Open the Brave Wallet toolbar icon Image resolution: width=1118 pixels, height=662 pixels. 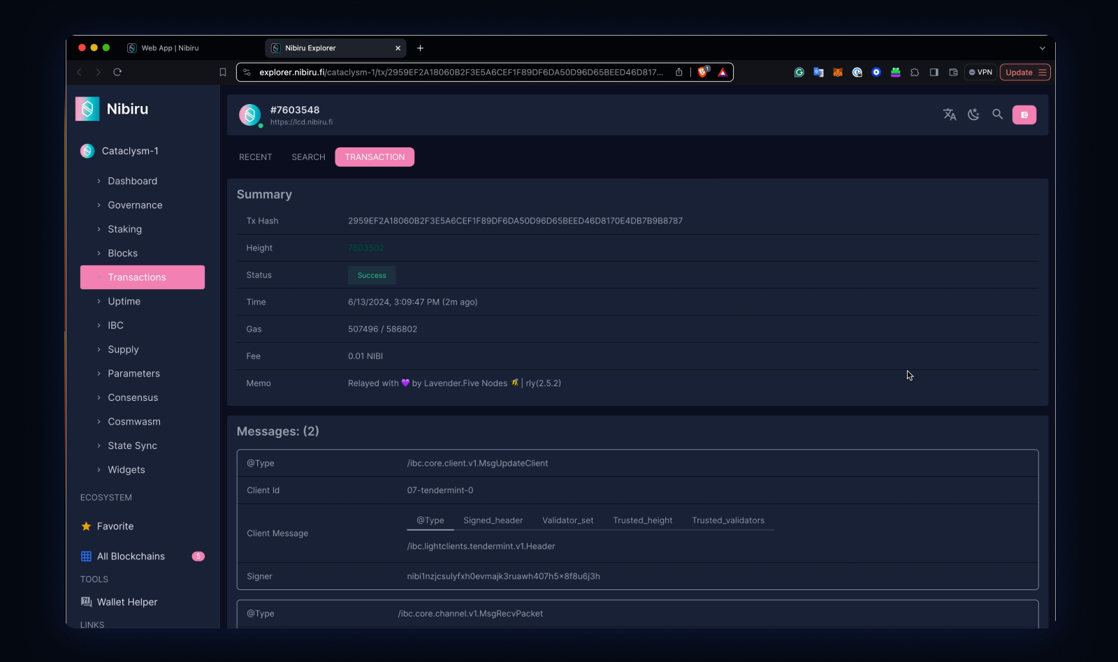pos(953,72)
